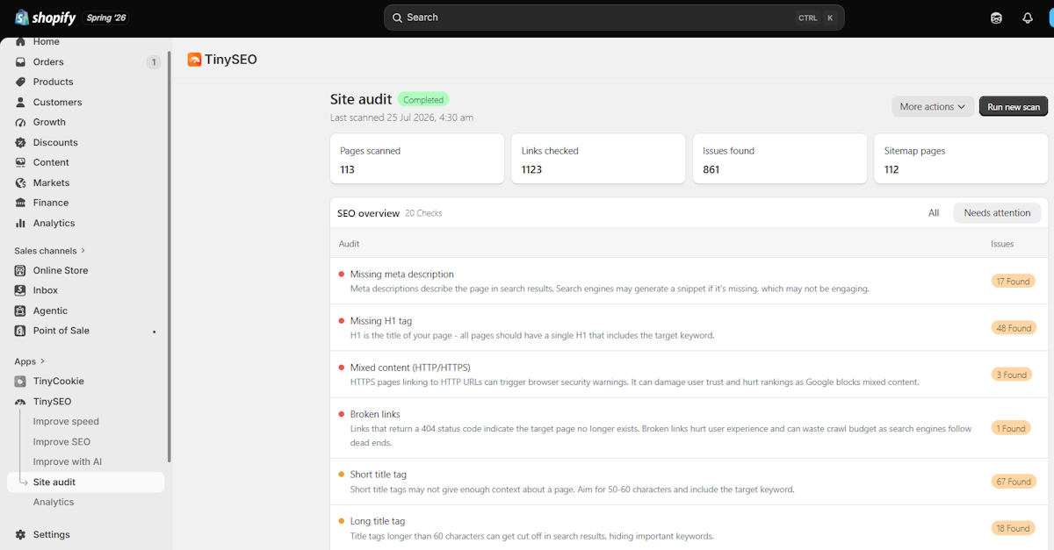Image resolution: width=1054 pixels, height=550 pixels.
Task: Click the search input field
Action: [614, 18]
